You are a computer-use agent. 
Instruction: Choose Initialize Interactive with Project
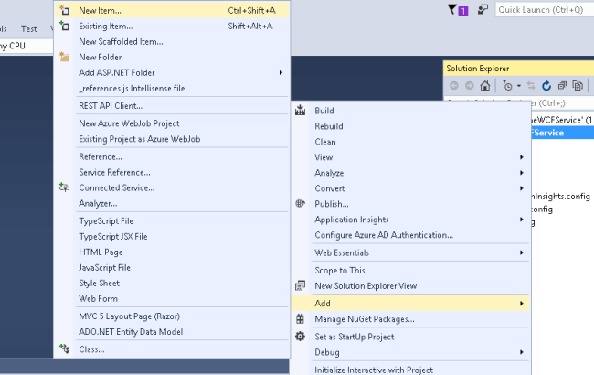[x=410, y=370]
